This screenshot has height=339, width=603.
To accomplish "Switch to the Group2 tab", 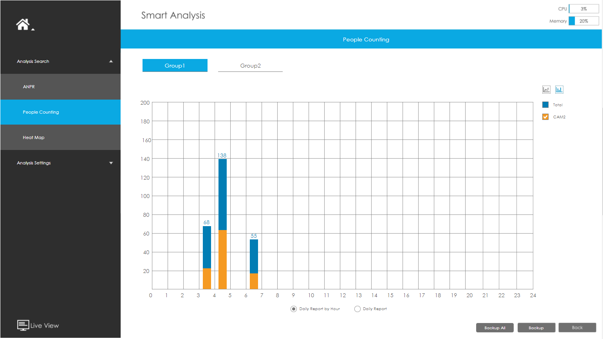I will [250, 66].
